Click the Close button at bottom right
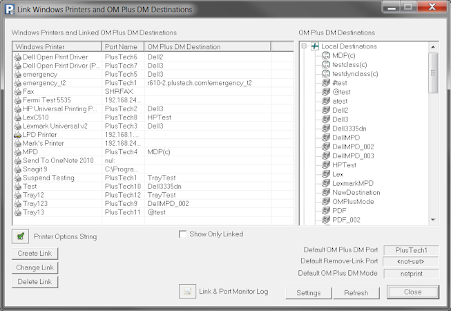Screen dimensions: 451x311 click(413, 292)
